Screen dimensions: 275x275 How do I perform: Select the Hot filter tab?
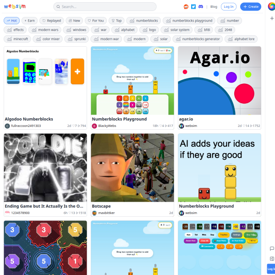pyautogui.click(x=11, y=21)
